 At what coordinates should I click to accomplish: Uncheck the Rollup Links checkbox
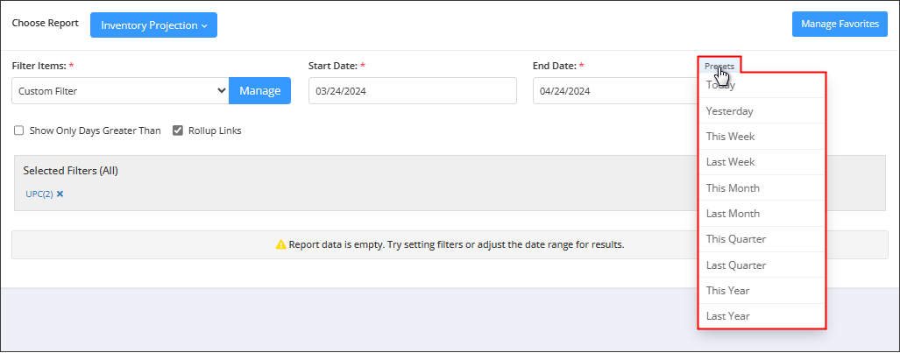(178, 131)
